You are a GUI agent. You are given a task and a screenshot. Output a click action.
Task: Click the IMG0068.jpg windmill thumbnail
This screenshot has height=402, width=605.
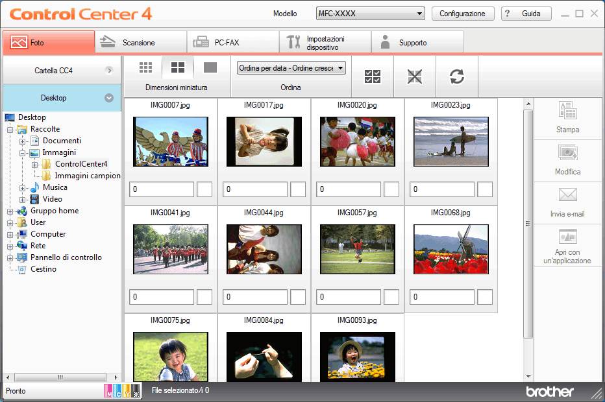pyautogui.click(x=451, y=250)
